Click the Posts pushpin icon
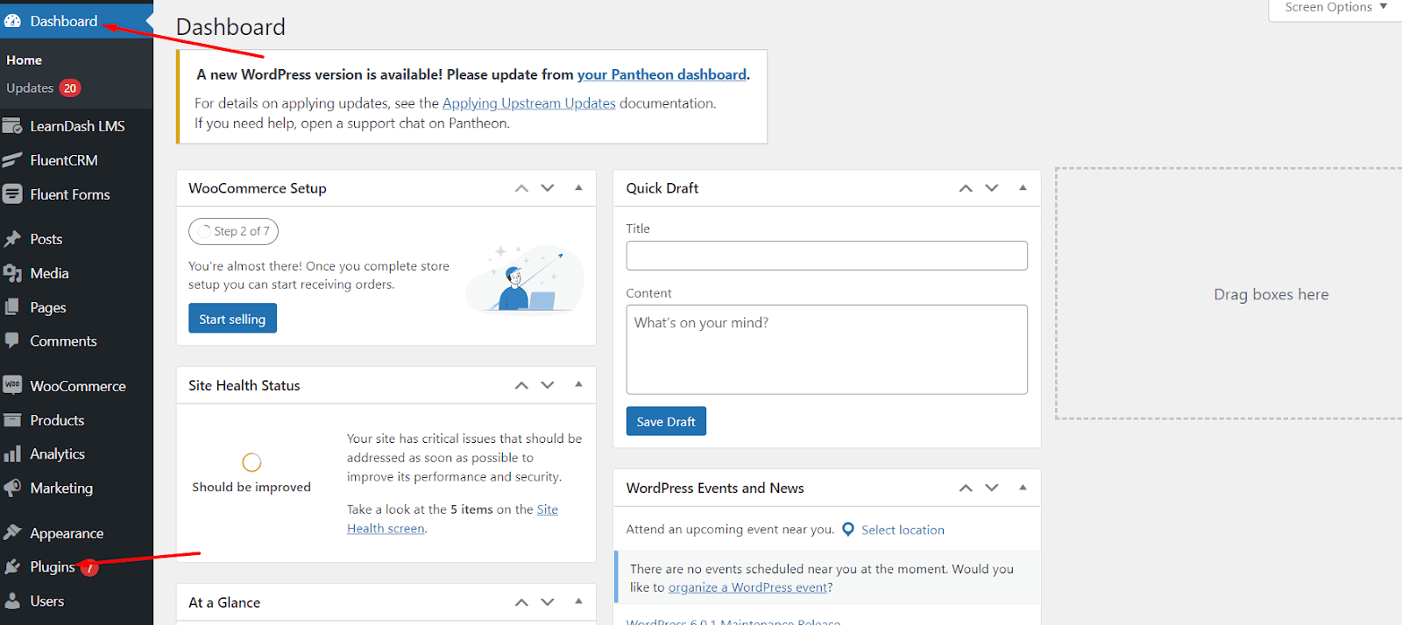This screenshot has width=1402, height=625. pyautogui.click(x=12, y=239)
